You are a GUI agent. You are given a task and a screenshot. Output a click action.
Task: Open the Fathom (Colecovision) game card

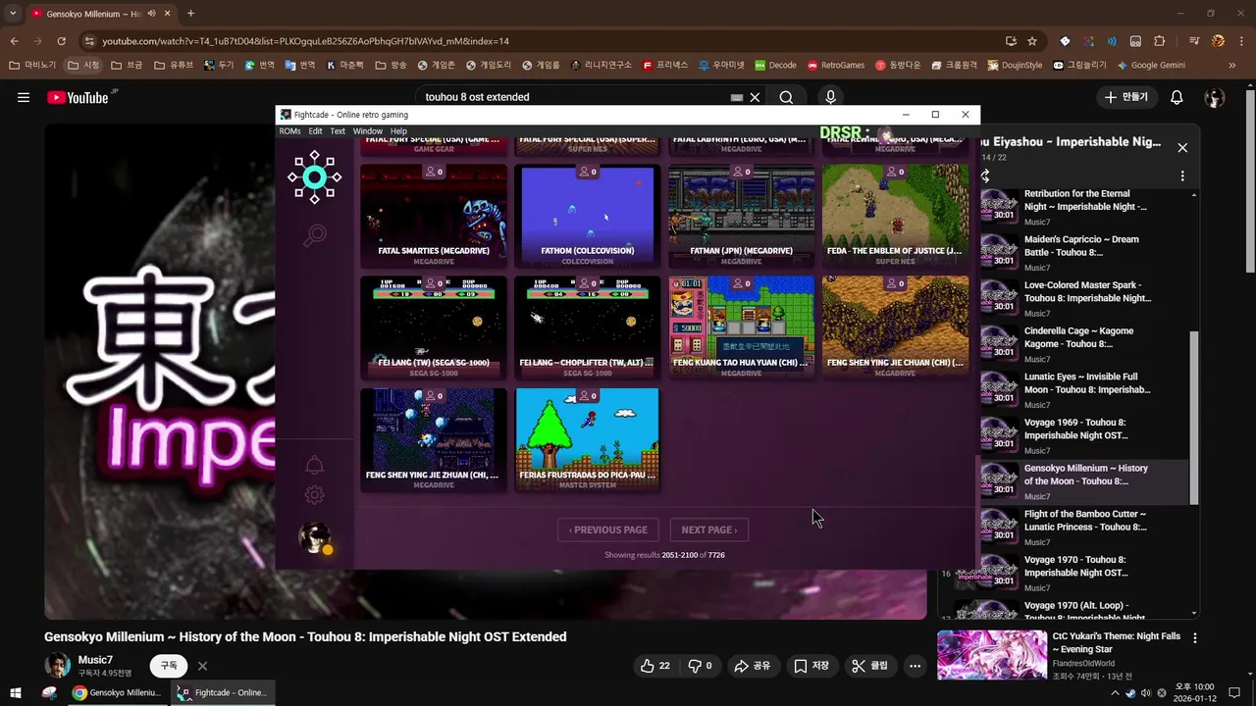tap(587, 216)
